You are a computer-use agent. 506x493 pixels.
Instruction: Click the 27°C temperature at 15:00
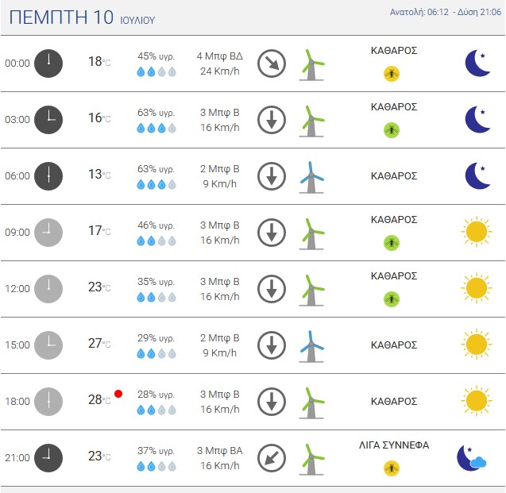pyautogui.click(x=99, y=344)
